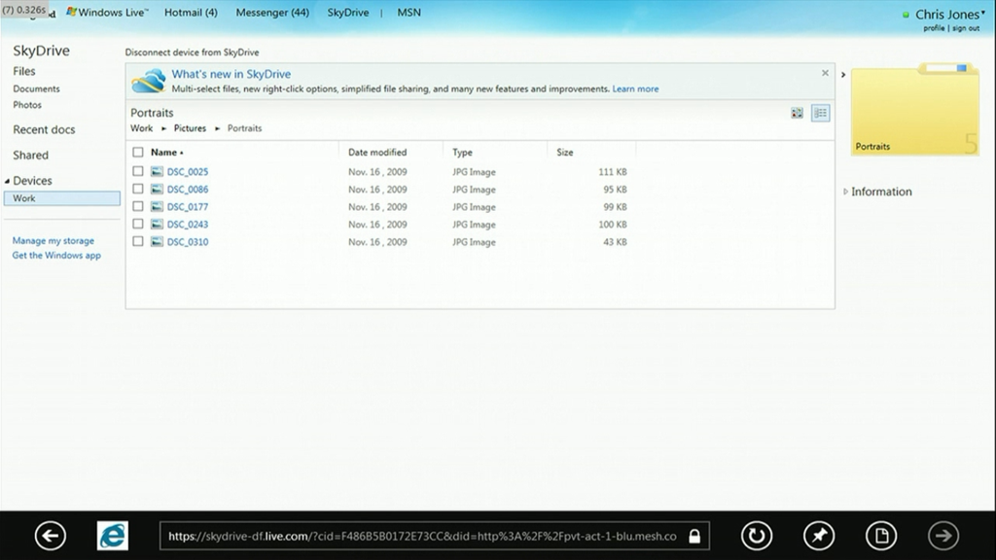Click the browser forward arrow button
Viewport: 996px width, 560px height.
click(943, 536)
